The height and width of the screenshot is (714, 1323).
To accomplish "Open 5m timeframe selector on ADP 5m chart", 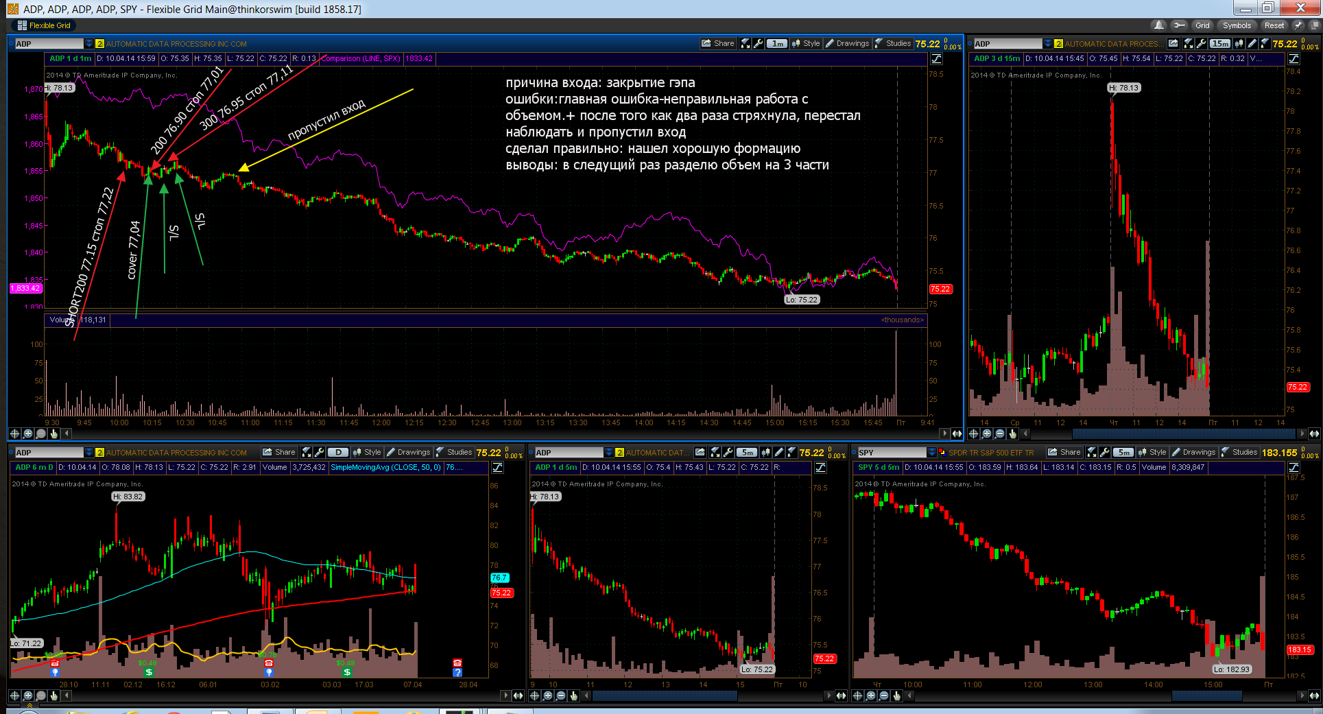I will coord(747,452).
